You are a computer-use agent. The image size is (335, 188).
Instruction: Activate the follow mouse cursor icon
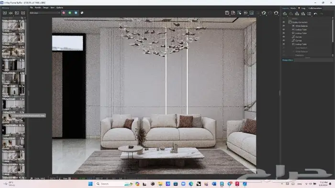[239, 13]
